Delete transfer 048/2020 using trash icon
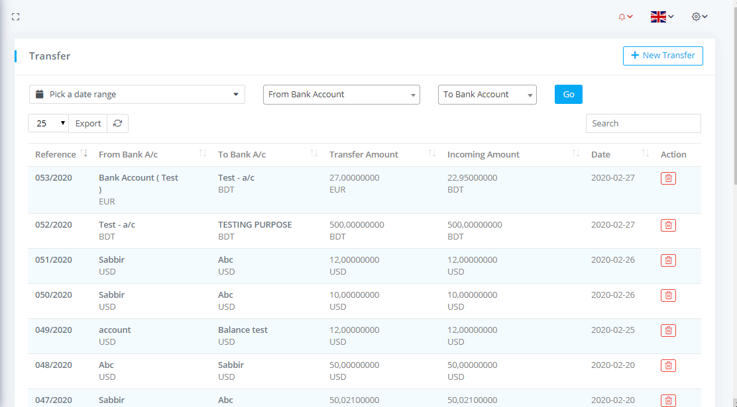The width and height of the screenshot is (737, 407). (668, 365)
